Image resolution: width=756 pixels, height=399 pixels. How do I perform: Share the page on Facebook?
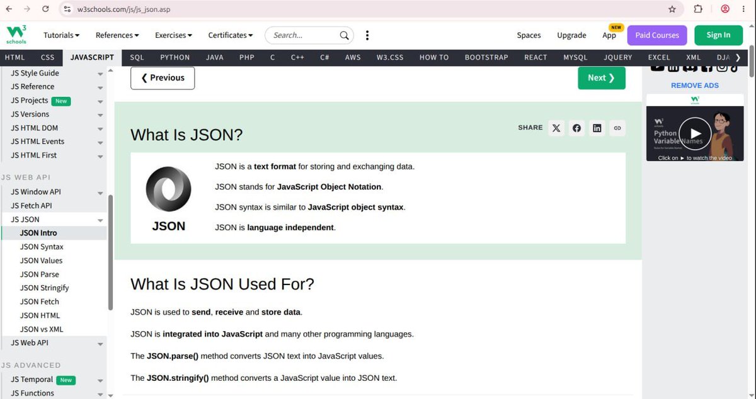click(x=576, y=128)
